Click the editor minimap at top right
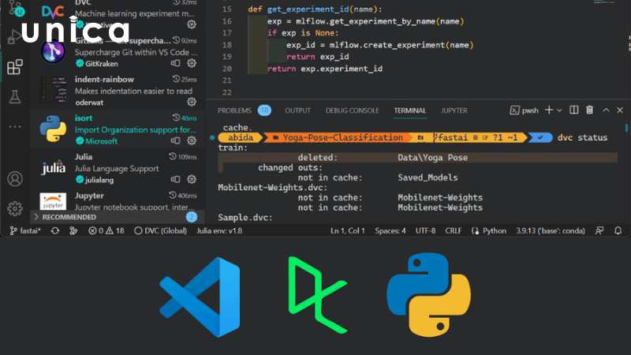Viewport: 631px width, 355px height. click(604, 2)
